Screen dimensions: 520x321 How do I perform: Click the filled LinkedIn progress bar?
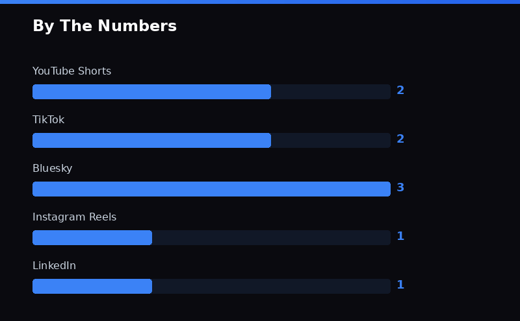click(92, 286)
